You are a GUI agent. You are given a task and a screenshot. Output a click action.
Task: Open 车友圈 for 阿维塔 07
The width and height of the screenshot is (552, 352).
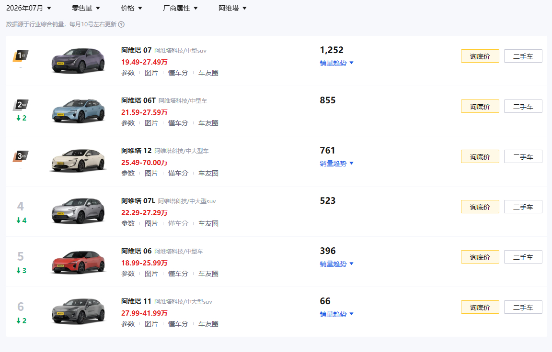(208, 73)
